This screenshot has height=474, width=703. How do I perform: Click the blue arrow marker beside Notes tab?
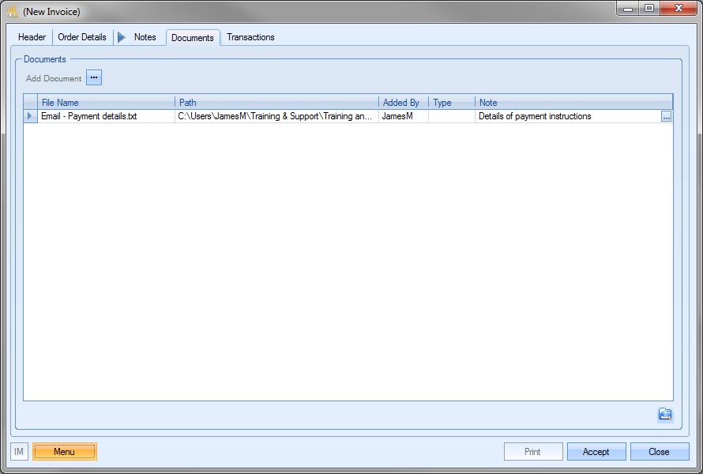tap(121, 37)
